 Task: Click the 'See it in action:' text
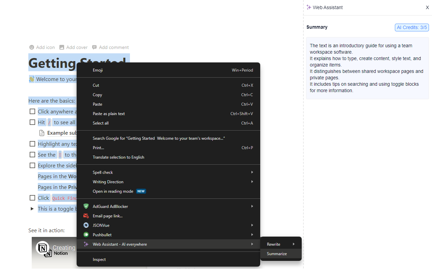[x=47, y=230]
